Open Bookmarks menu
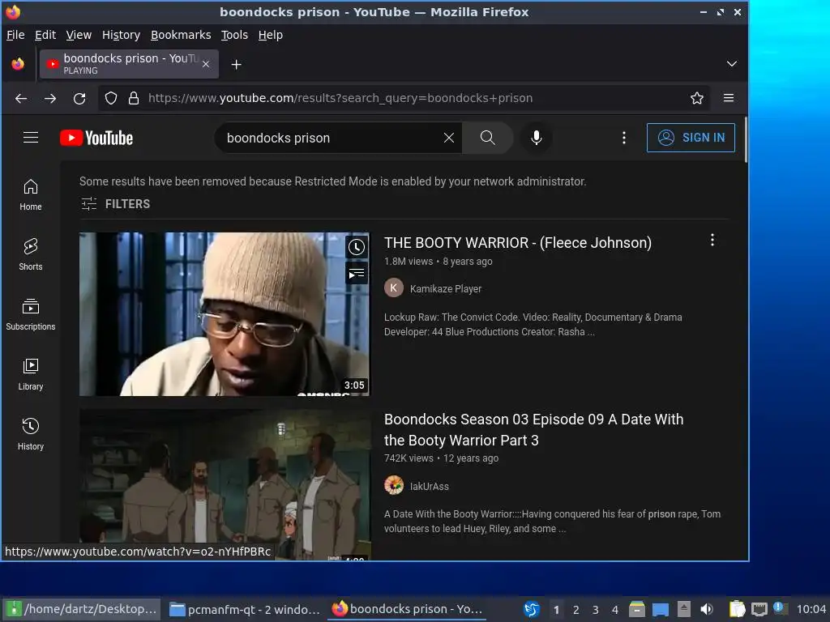The height and width of the screenshot is (622, 830). 181,35
